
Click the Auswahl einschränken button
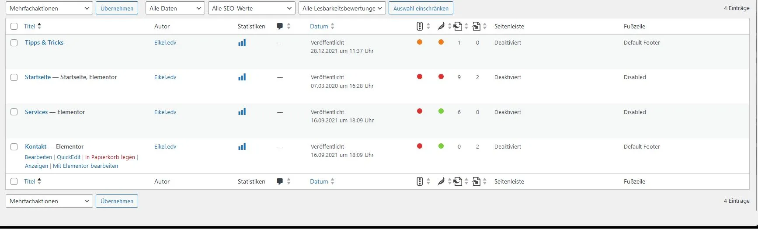421,8
